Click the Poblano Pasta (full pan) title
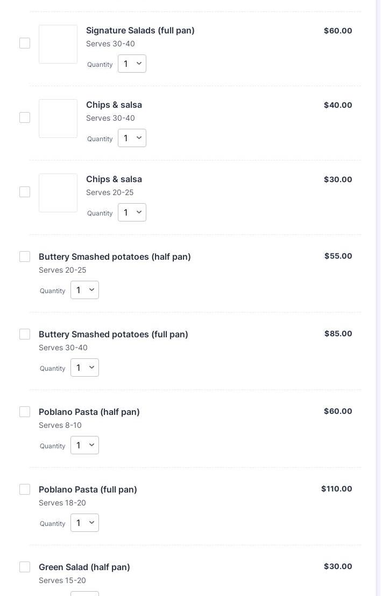The image size is (382, 596). point(88,489)
